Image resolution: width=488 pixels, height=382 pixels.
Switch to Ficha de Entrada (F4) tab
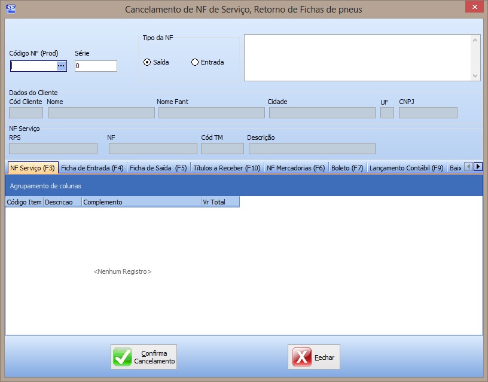coord(92,168)
